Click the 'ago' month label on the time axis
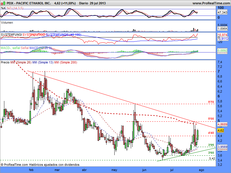The width and height of the screenshot is (231, 173). coord(201,170)
